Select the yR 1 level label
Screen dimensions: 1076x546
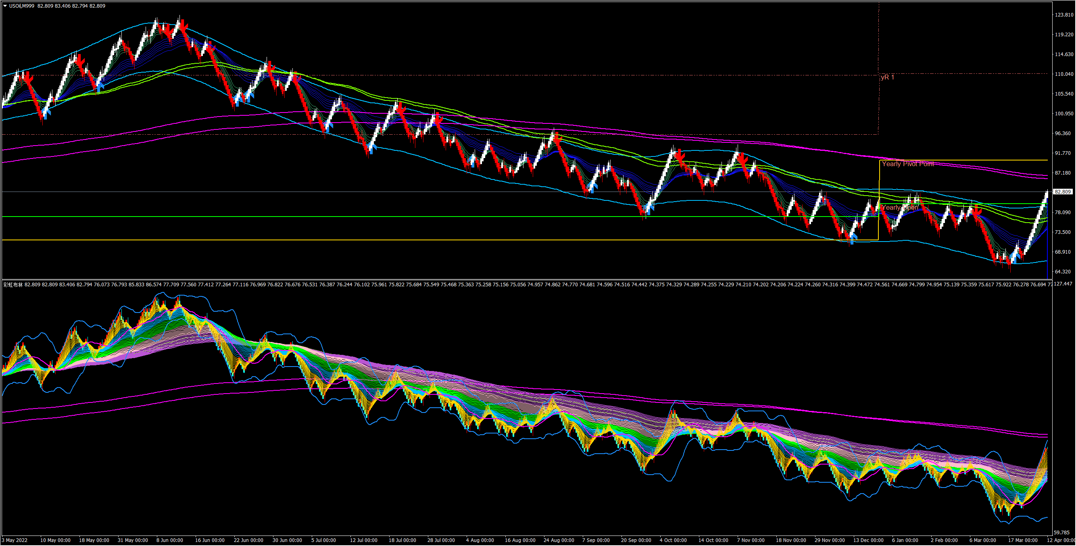(888, 77)
